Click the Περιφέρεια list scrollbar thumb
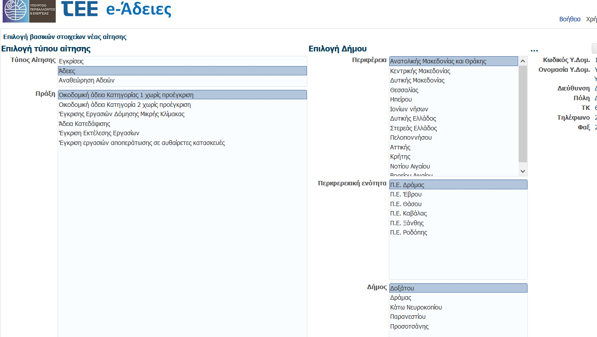Viewport: 597px width, 337px height. [x=523, y=113]
